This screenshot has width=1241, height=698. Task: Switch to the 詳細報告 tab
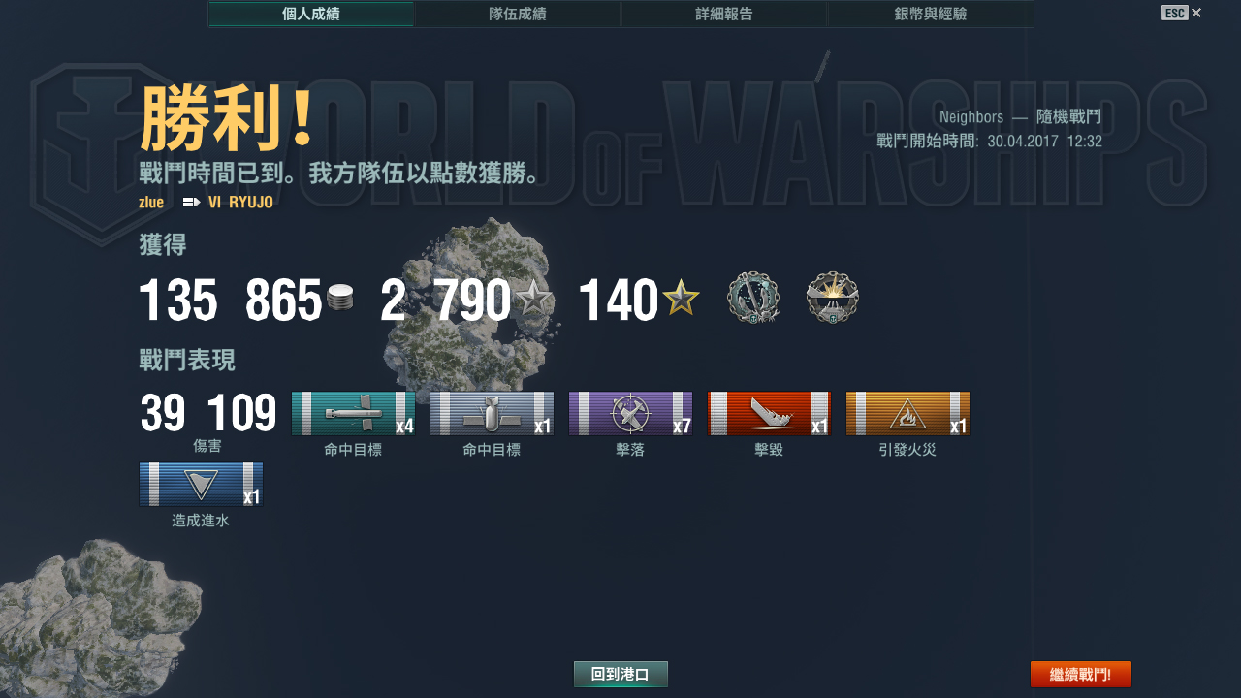723,14
